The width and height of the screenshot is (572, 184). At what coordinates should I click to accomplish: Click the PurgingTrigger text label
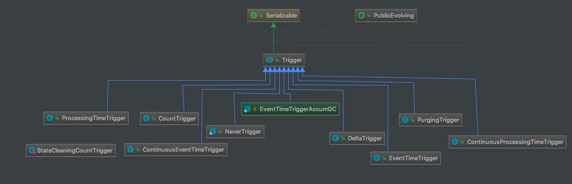click(438, 120)
